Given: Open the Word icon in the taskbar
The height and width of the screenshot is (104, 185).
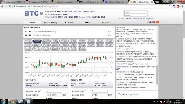Looking at the screenshot, I should pyautogui.click(x=21, y=101).
